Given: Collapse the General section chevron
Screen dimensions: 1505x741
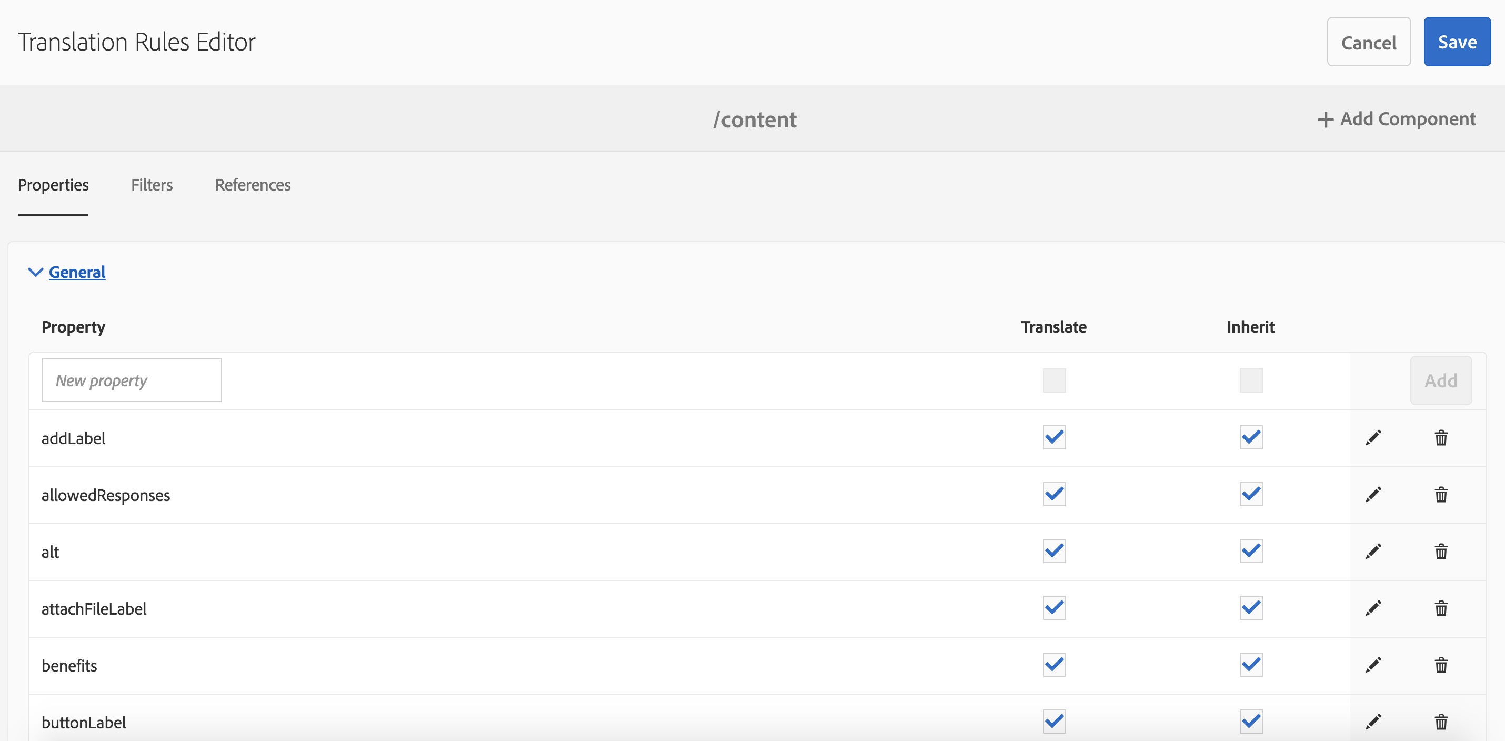Looking at the screenshot, I should [x=36, y=272].
